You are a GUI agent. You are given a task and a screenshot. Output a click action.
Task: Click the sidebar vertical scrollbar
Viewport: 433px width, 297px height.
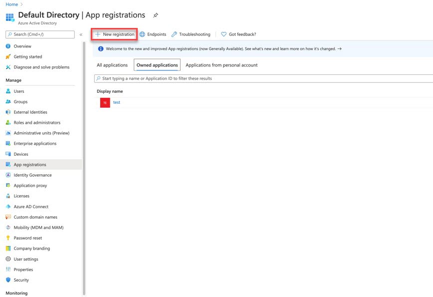point(84,169)
